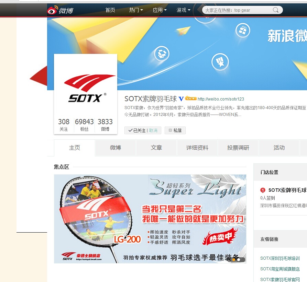Click the 3833 微博 posts count

105,125
